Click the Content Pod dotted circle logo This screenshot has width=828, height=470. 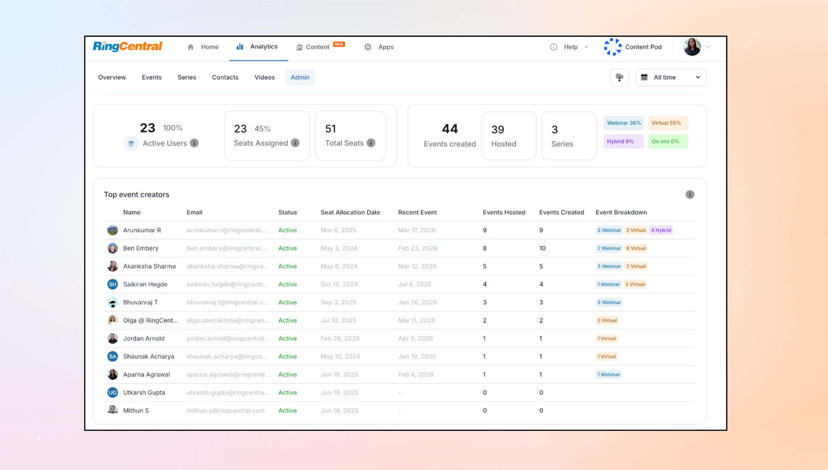point(613,47)
